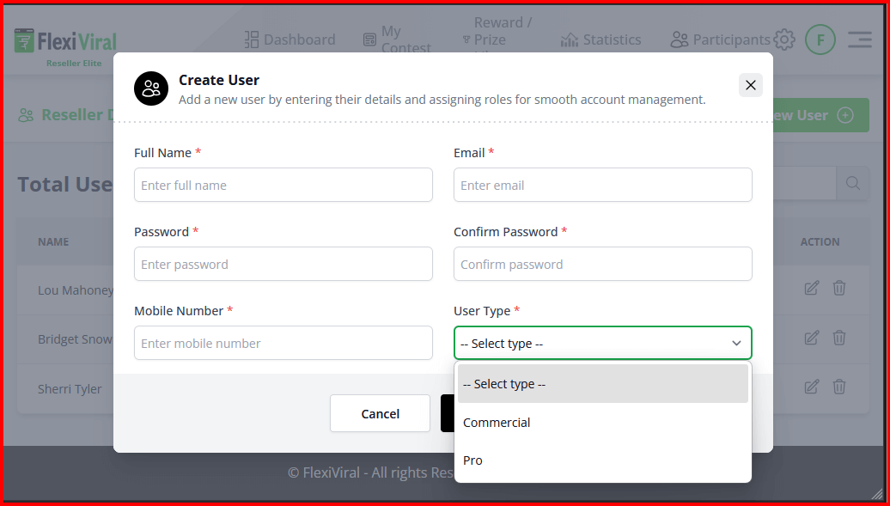This screenshot has width=890, height=506.
Task: Focus the Confirm Password field
Action: (x=602, y=264)
